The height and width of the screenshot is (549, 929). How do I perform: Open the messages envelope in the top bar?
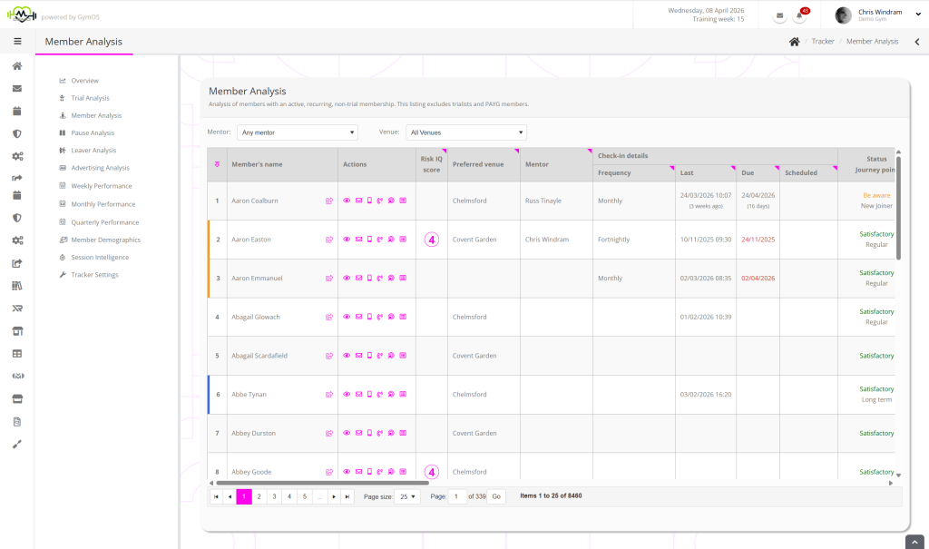tap(780, 15)
